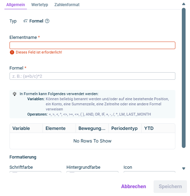Focus the Elementname input field
The width and height of the screenshot is (190, 196).
coord(92,45)
